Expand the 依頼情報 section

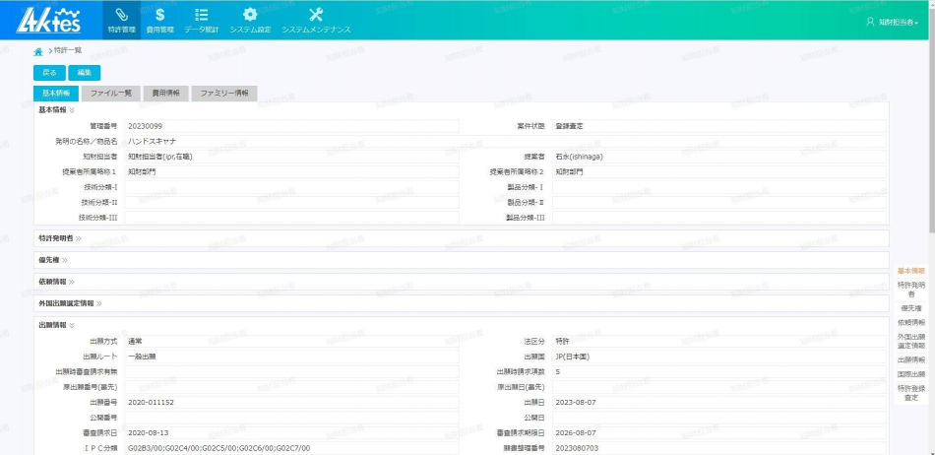[x=56, y=282]
